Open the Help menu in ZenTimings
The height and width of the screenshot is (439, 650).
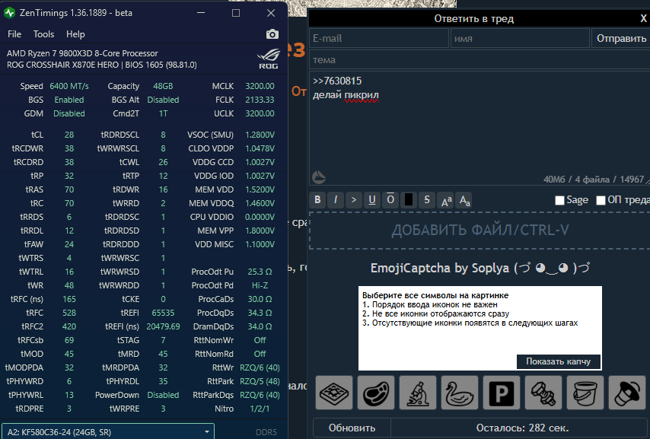(75, 34)
